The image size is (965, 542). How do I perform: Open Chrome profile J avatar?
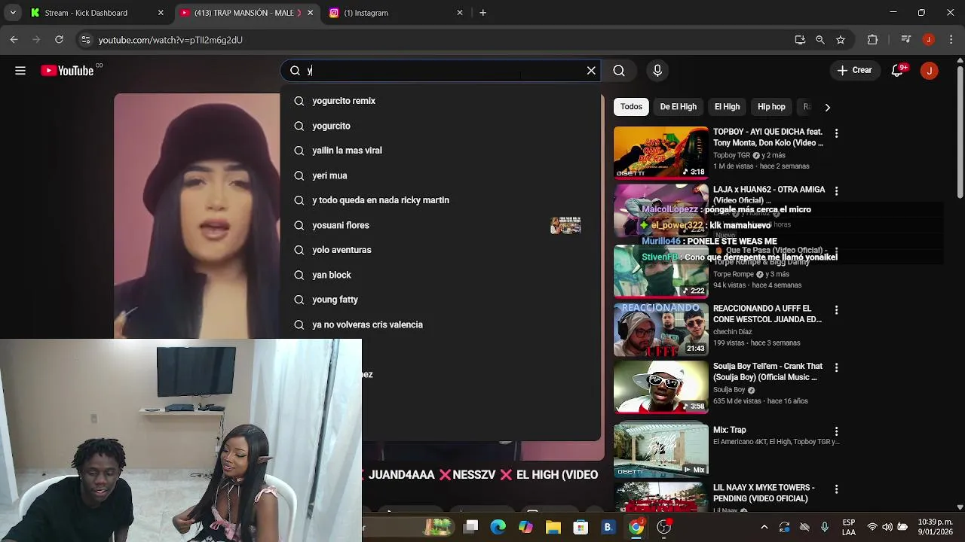pyautogui.click(x=929, y=40)
